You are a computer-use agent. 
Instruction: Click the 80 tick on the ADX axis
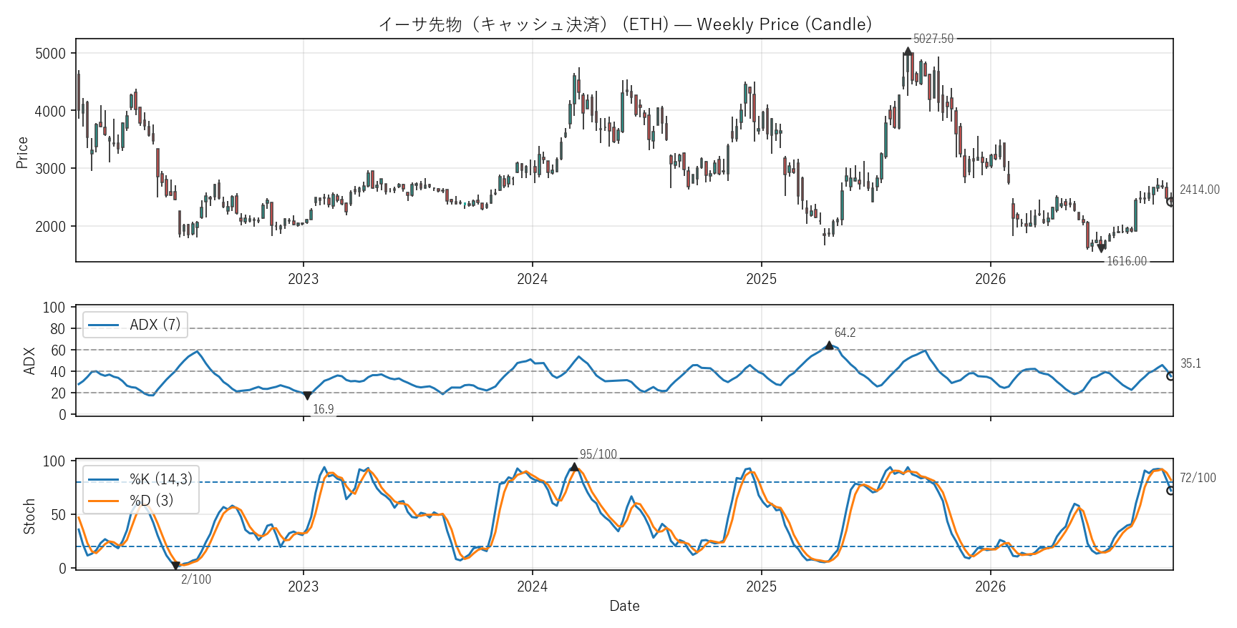(x=59, y=329)
